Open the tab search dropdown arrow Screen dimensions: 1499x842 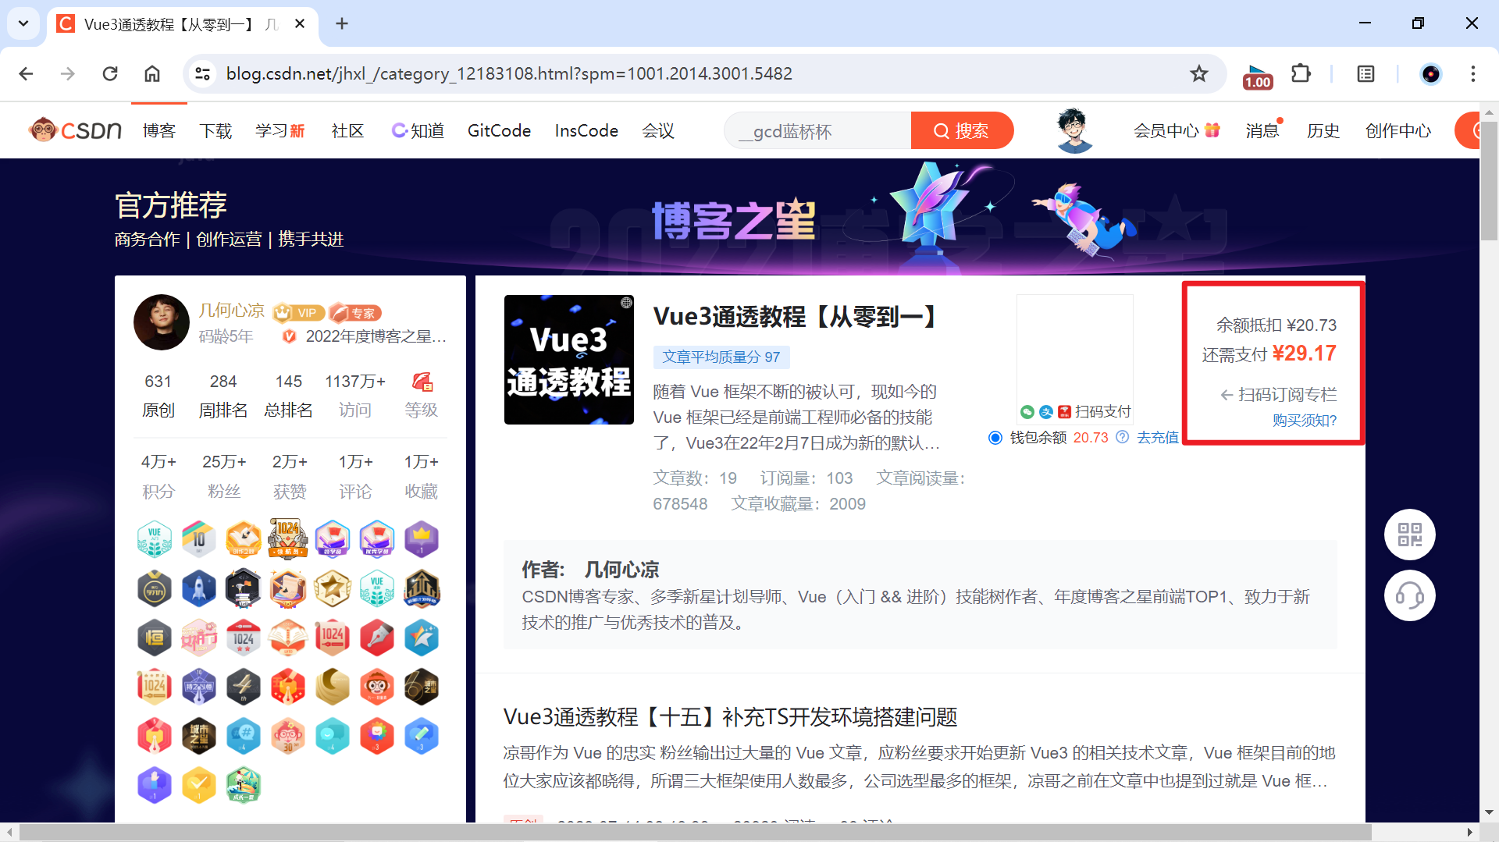23,23
